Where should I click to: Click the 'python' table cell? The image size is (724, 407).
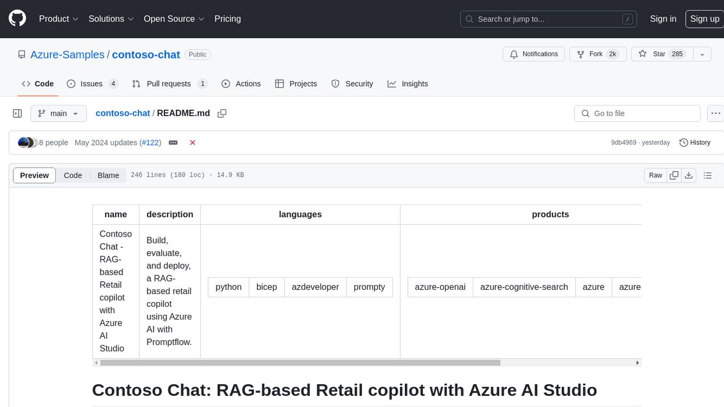click(228, 287)
